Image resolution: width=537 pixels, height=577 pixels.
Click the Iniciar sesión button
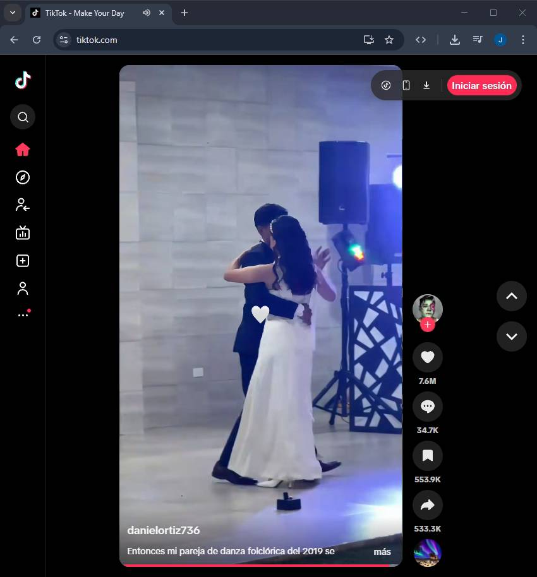(x=481, y=85)
